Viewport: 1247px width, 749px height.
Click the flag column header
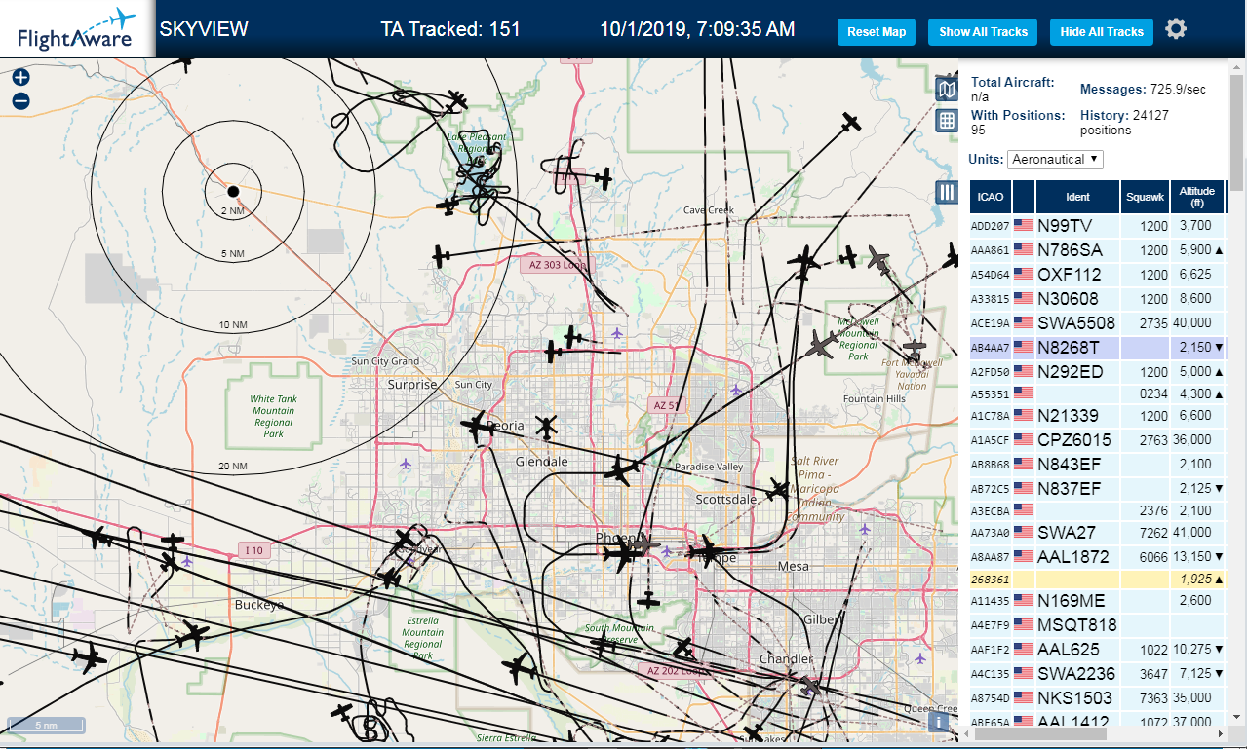click(x=1024, y=197)
